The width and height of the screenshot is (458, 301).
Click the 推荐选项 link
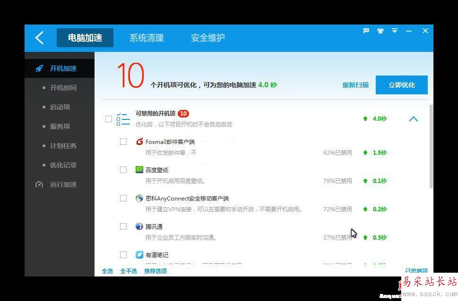[156, 271]
